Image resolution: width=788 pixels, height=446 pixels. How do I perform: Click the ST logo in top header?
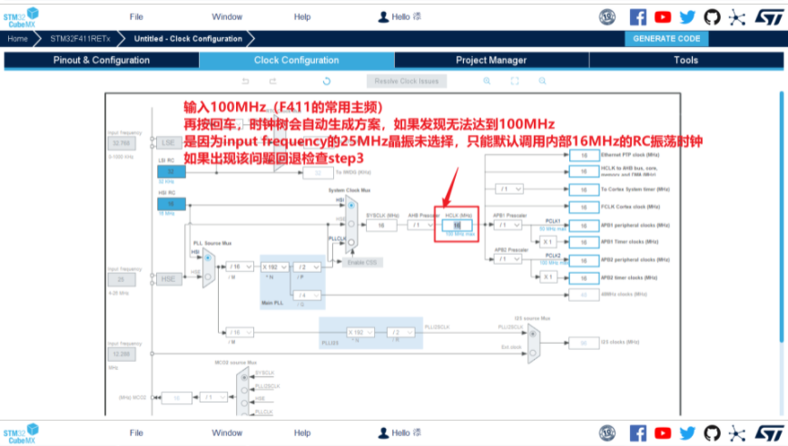click(x=769, y=17)
